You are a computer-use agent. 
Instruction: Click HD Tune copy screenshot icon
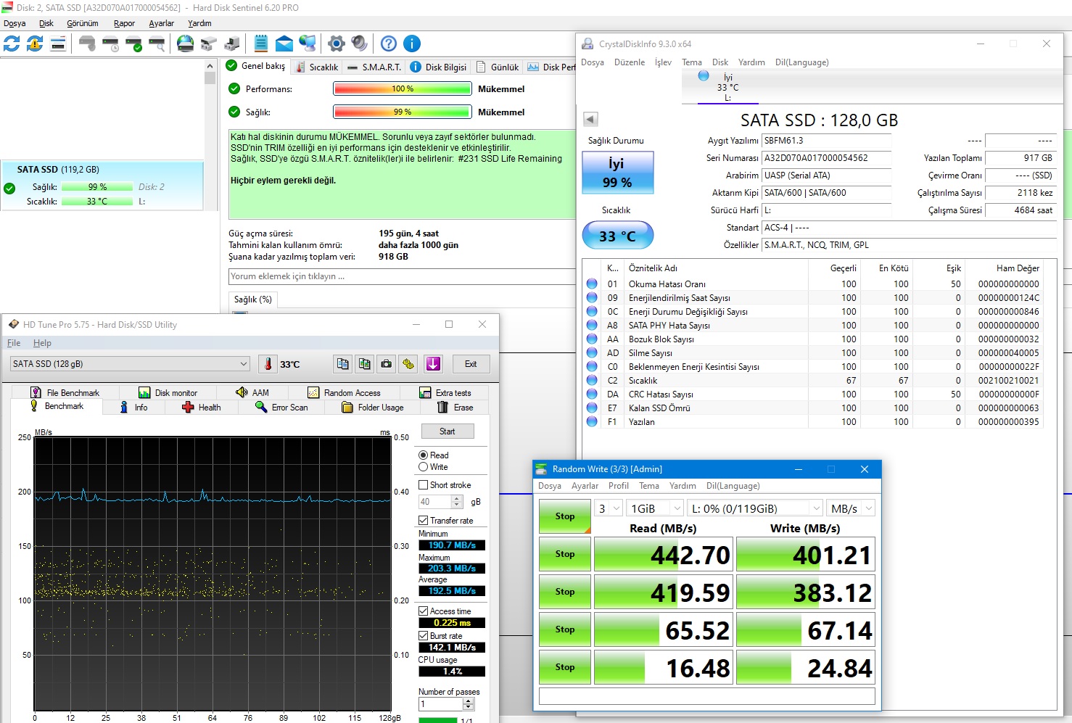(x=365, y=364)
